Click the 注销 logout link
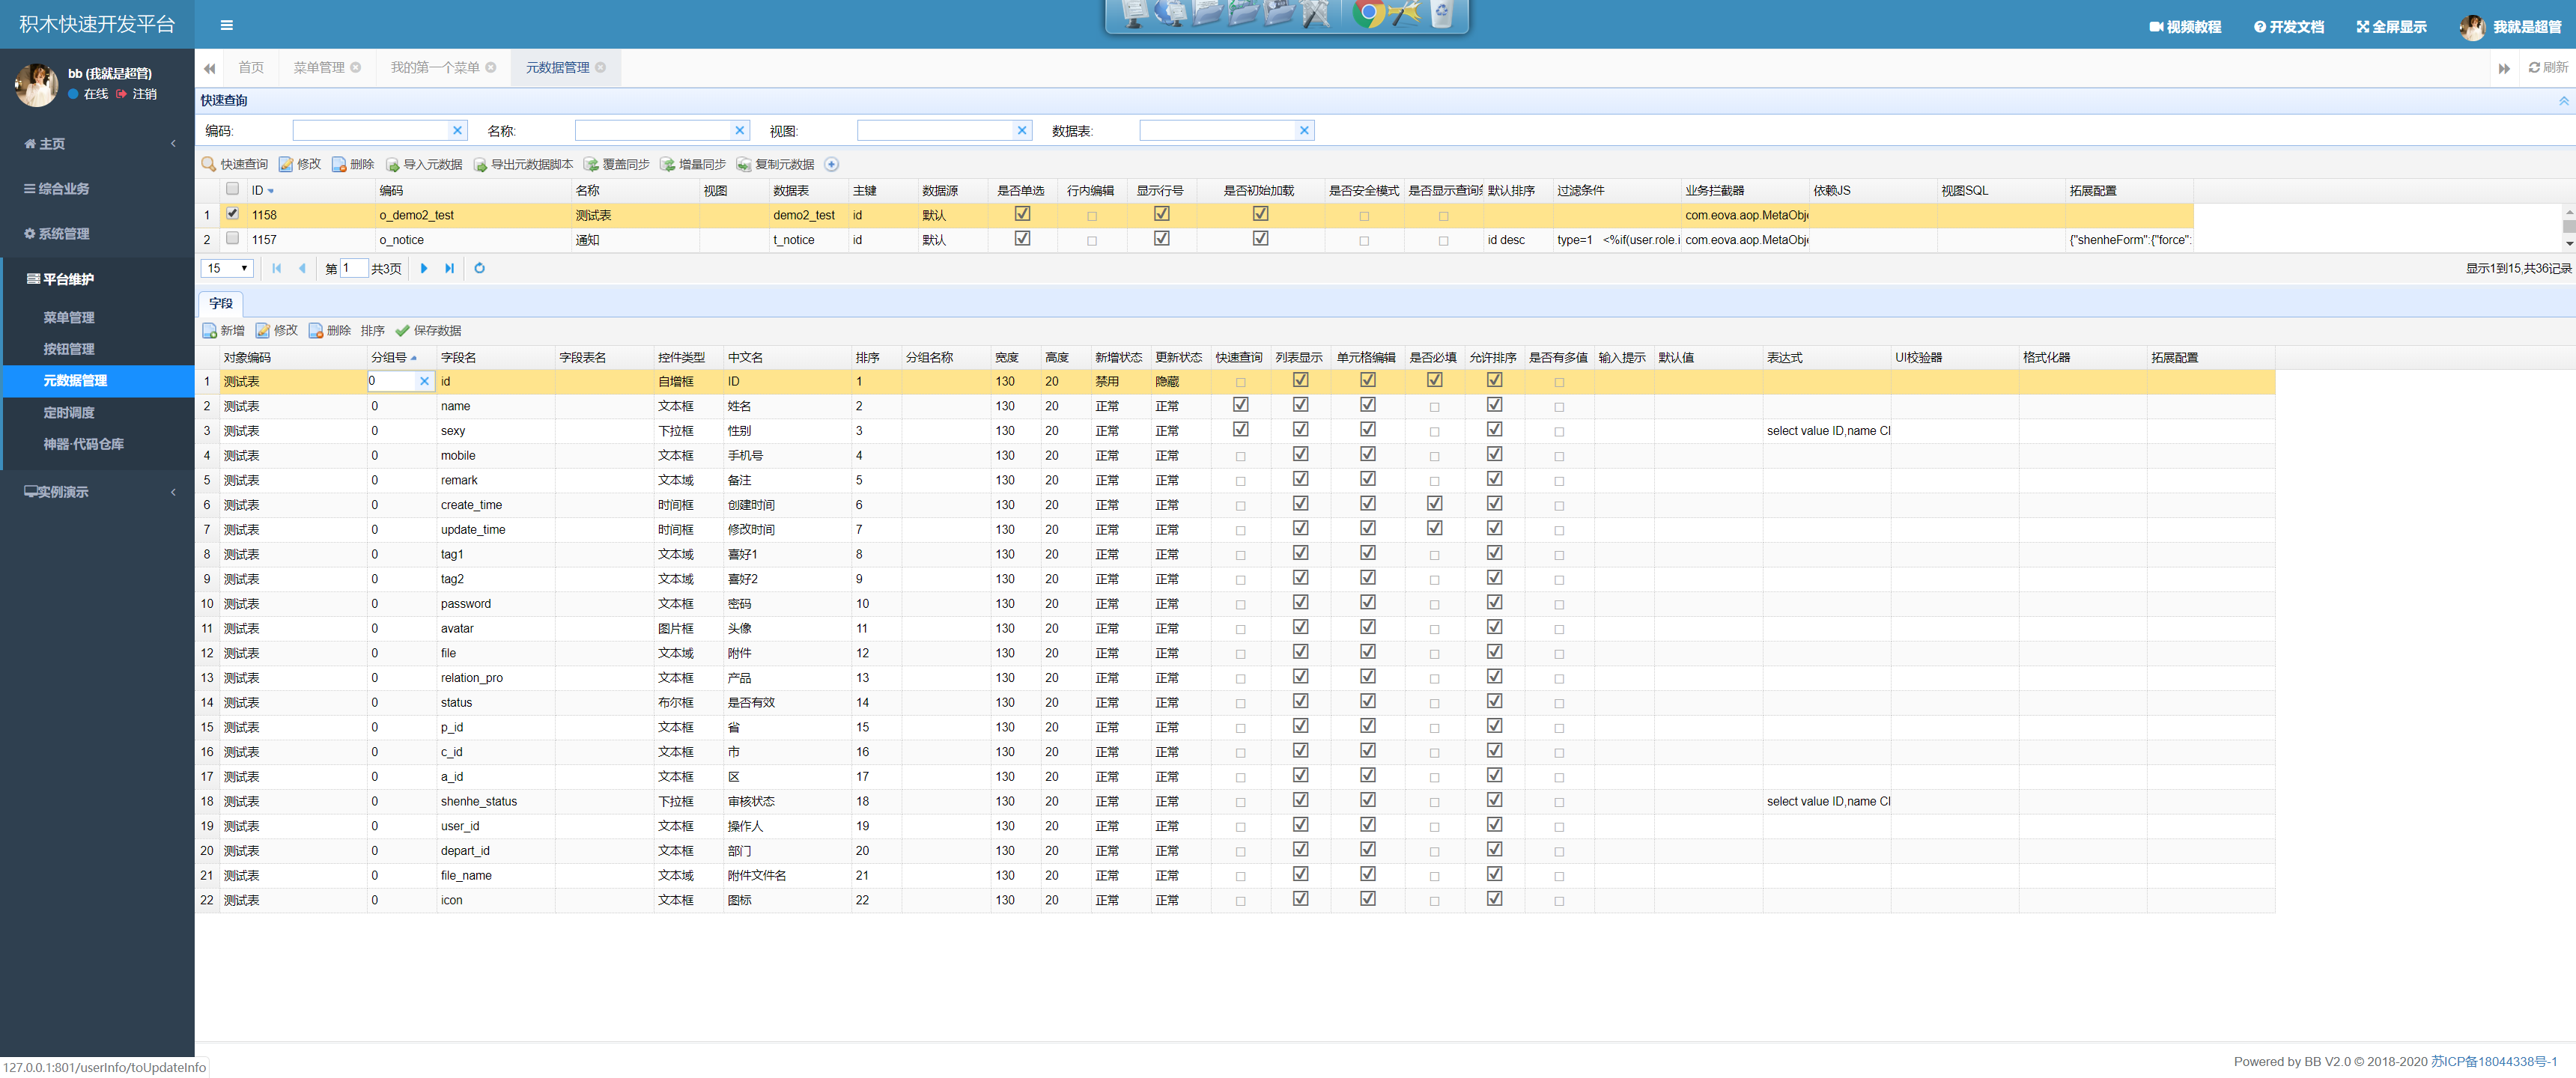The height and width of the screenshot is (1078, 2576). coord(137,94)
